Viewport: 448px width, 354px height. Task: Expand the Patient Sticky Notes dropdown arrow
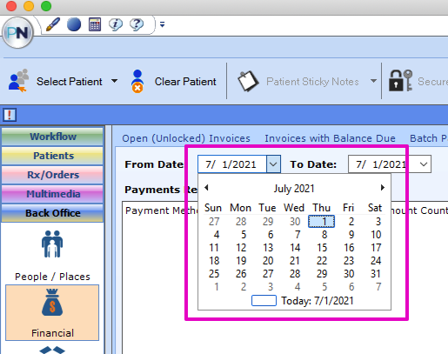click(374, 81)
